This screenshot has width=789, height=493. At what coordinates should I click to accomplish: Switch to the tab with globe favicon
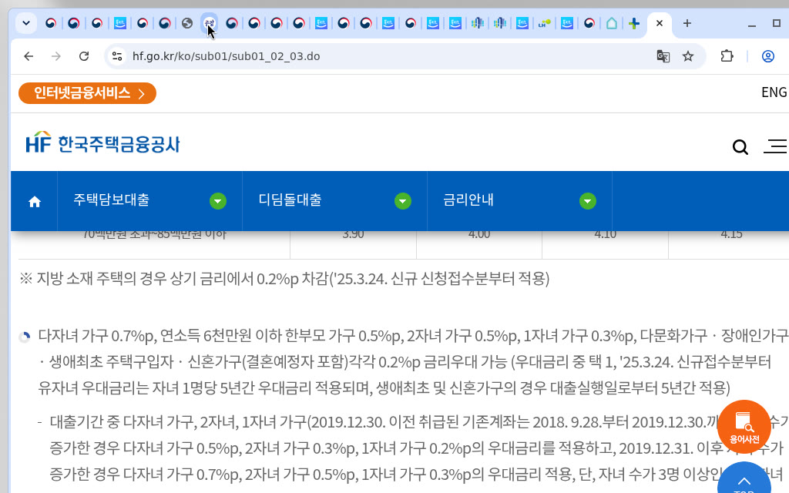187,23
